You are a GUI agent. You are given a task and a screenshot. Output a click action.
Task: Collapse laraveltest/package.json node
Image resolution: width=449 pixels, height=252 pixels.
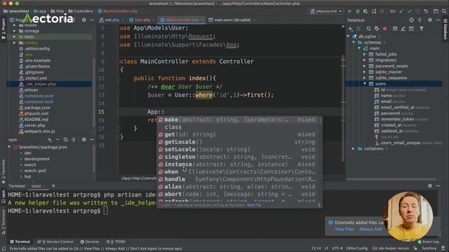click(9, 147)
